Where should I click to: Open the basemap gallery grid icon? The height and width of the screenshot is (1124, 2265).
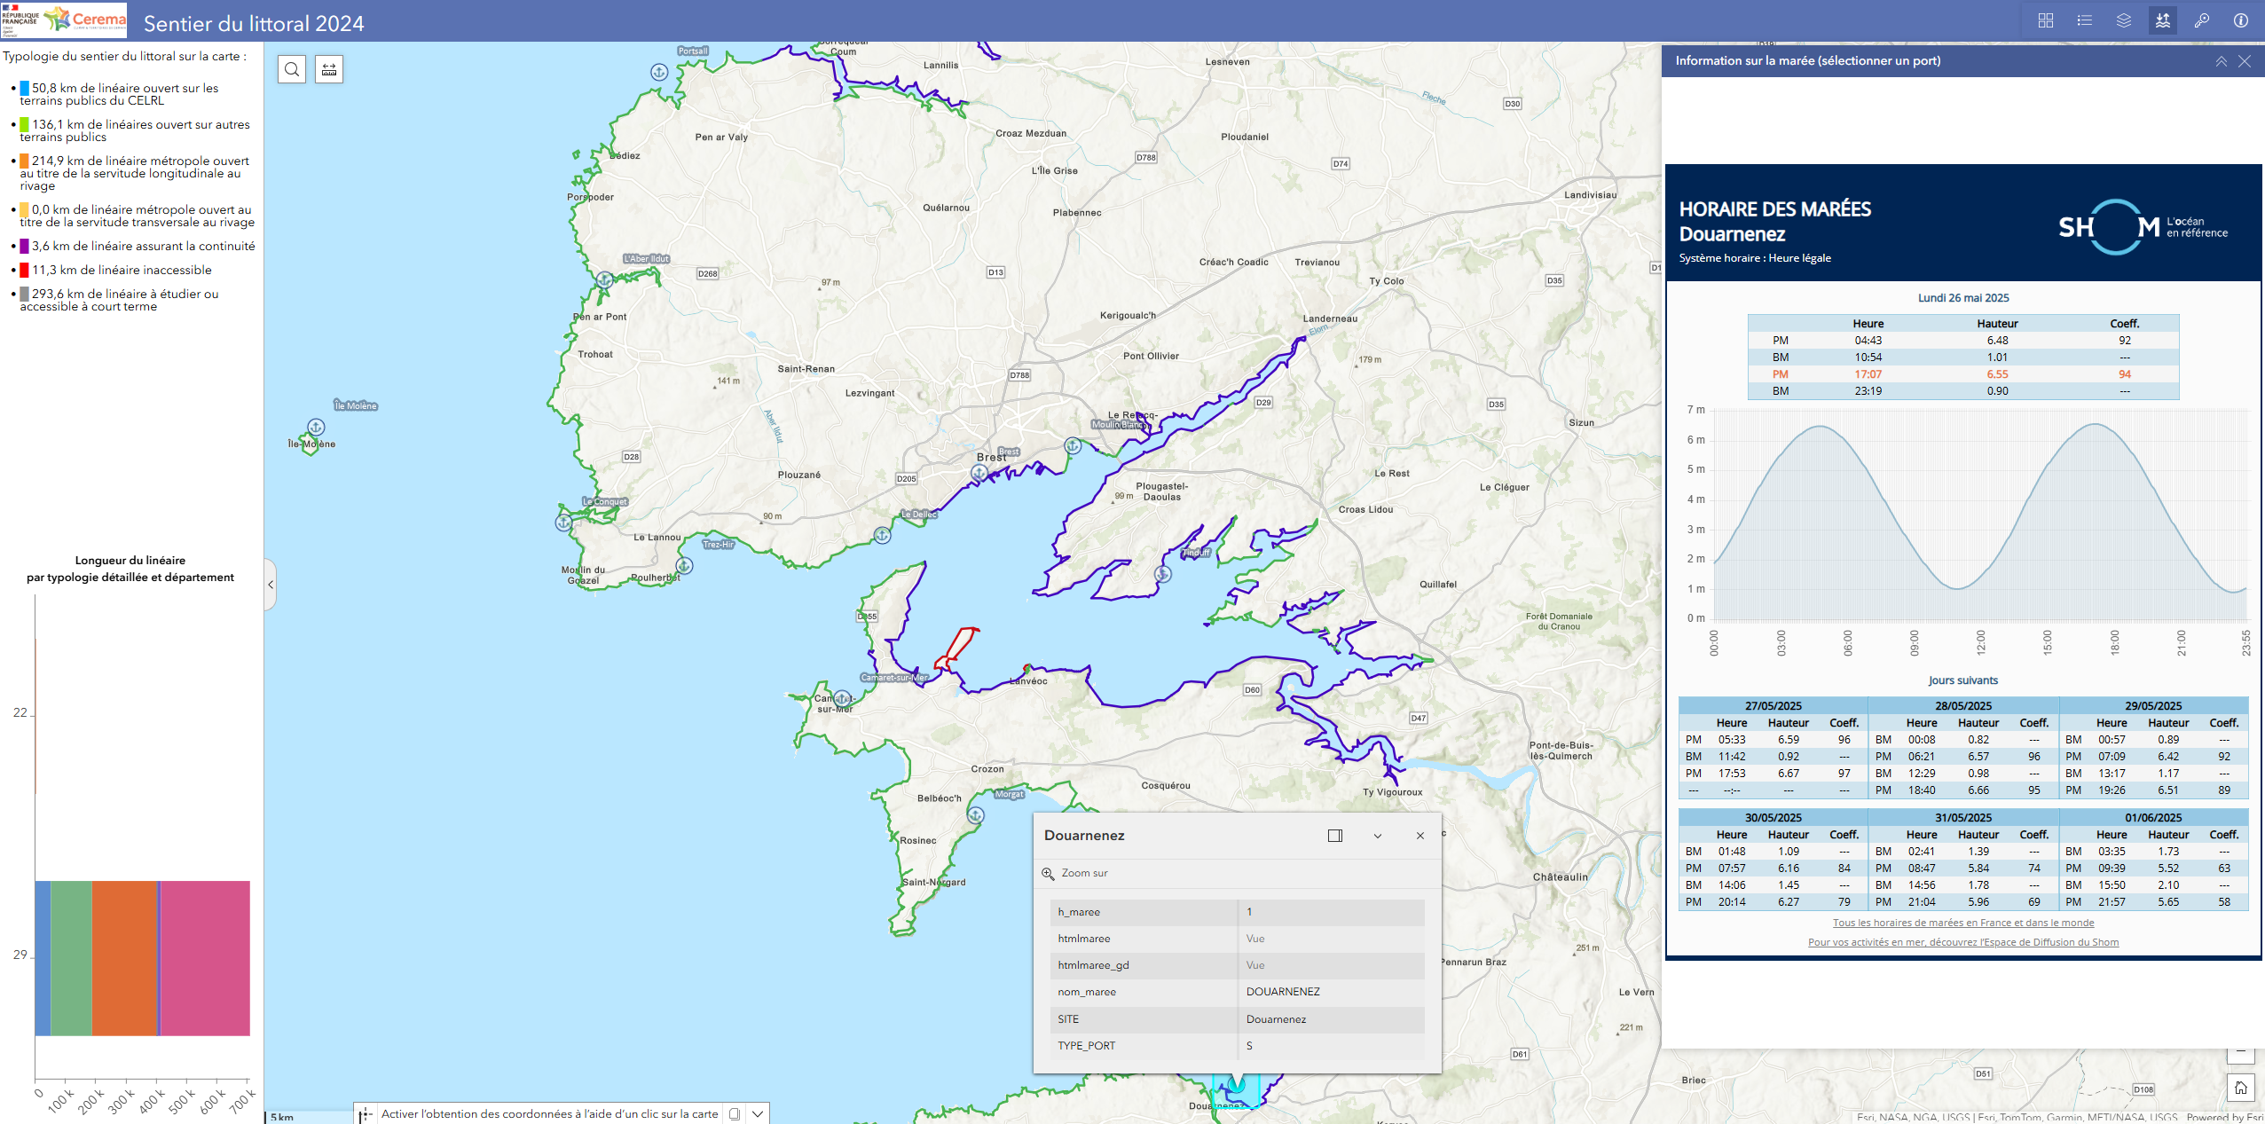click(2046, 20)
